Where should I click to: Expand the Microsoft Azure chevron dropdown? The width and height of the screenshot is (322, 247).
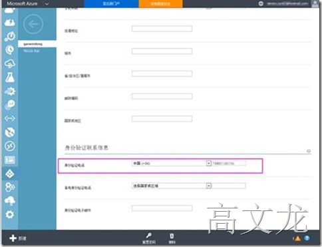[x=47, y=4]
